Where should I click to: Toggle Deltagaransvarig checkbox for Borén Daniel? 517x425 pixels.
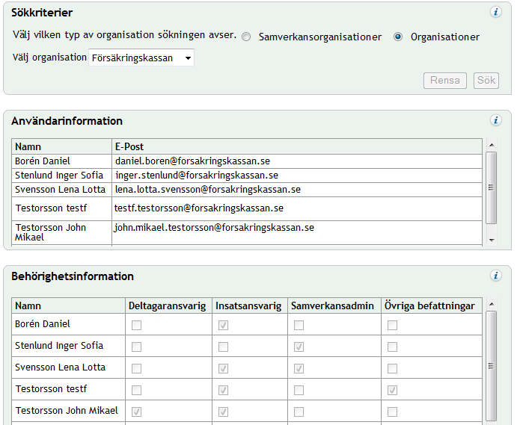[136, 325]
